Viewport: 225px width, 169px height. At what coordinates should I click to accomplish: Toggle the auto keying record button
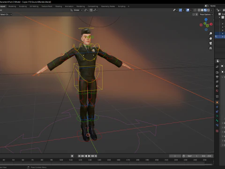click(x=72, y=156)
